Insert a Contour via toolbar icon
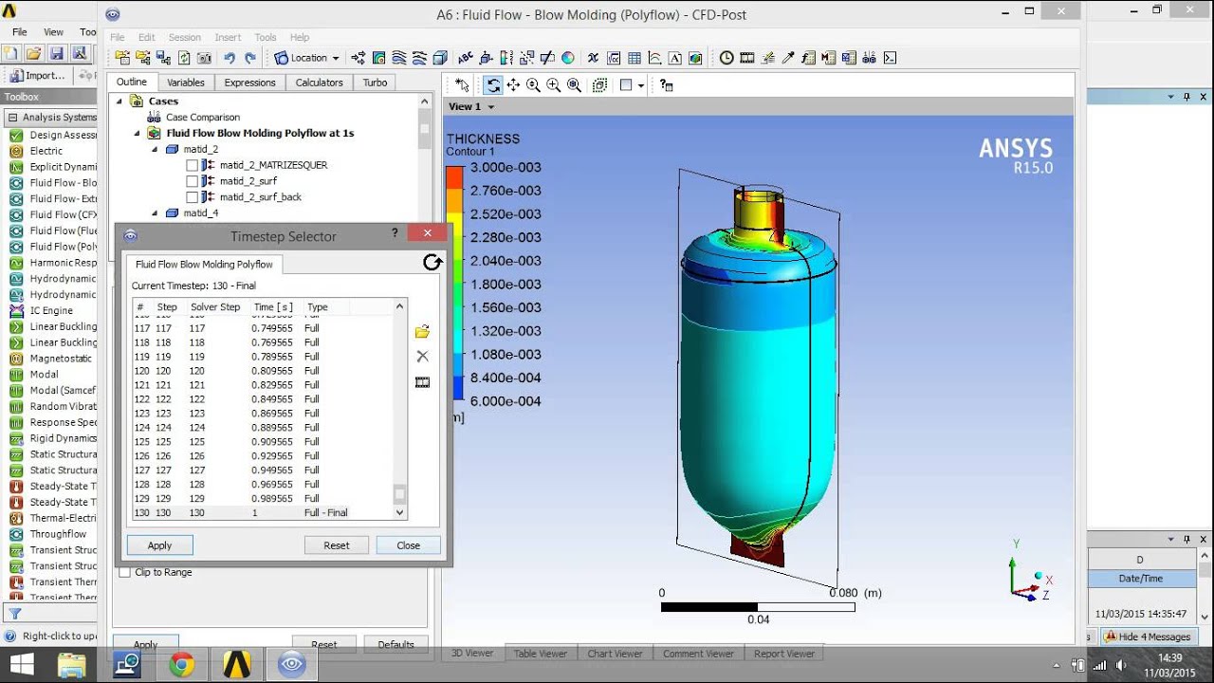 point(378,58)
